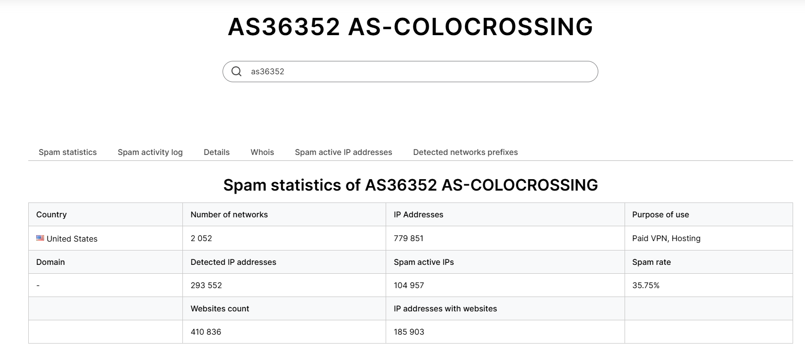Open the Spam statistics tab
The height and width of the screenshot is (351, 805).
pos(67,152)
